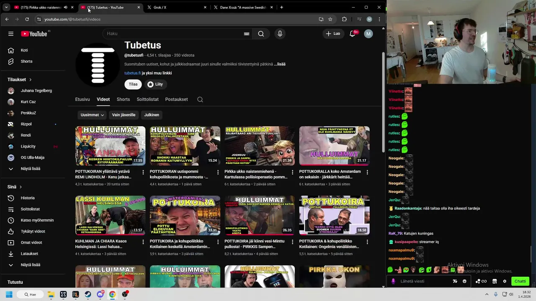Open the on-screen keyboard icon in search box
Image resolution: width=536 pixels, height=301 pixels.
tap(247, 34)
